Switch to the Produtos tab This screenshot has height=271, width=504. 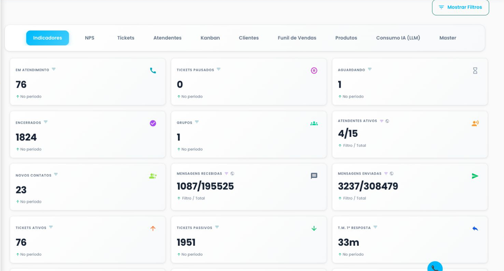point(346,38)
